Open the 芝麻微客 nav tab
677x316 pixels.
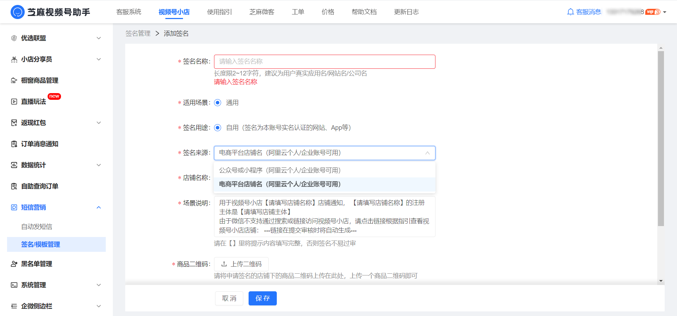coord(262,12)
